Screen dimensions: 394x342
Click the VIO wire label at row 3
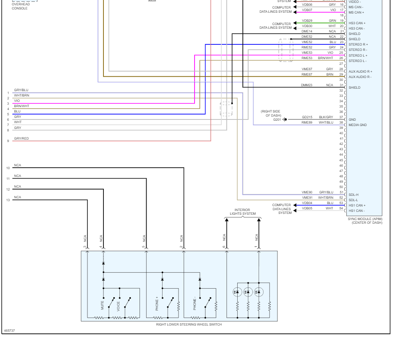[x=17, y=101]
